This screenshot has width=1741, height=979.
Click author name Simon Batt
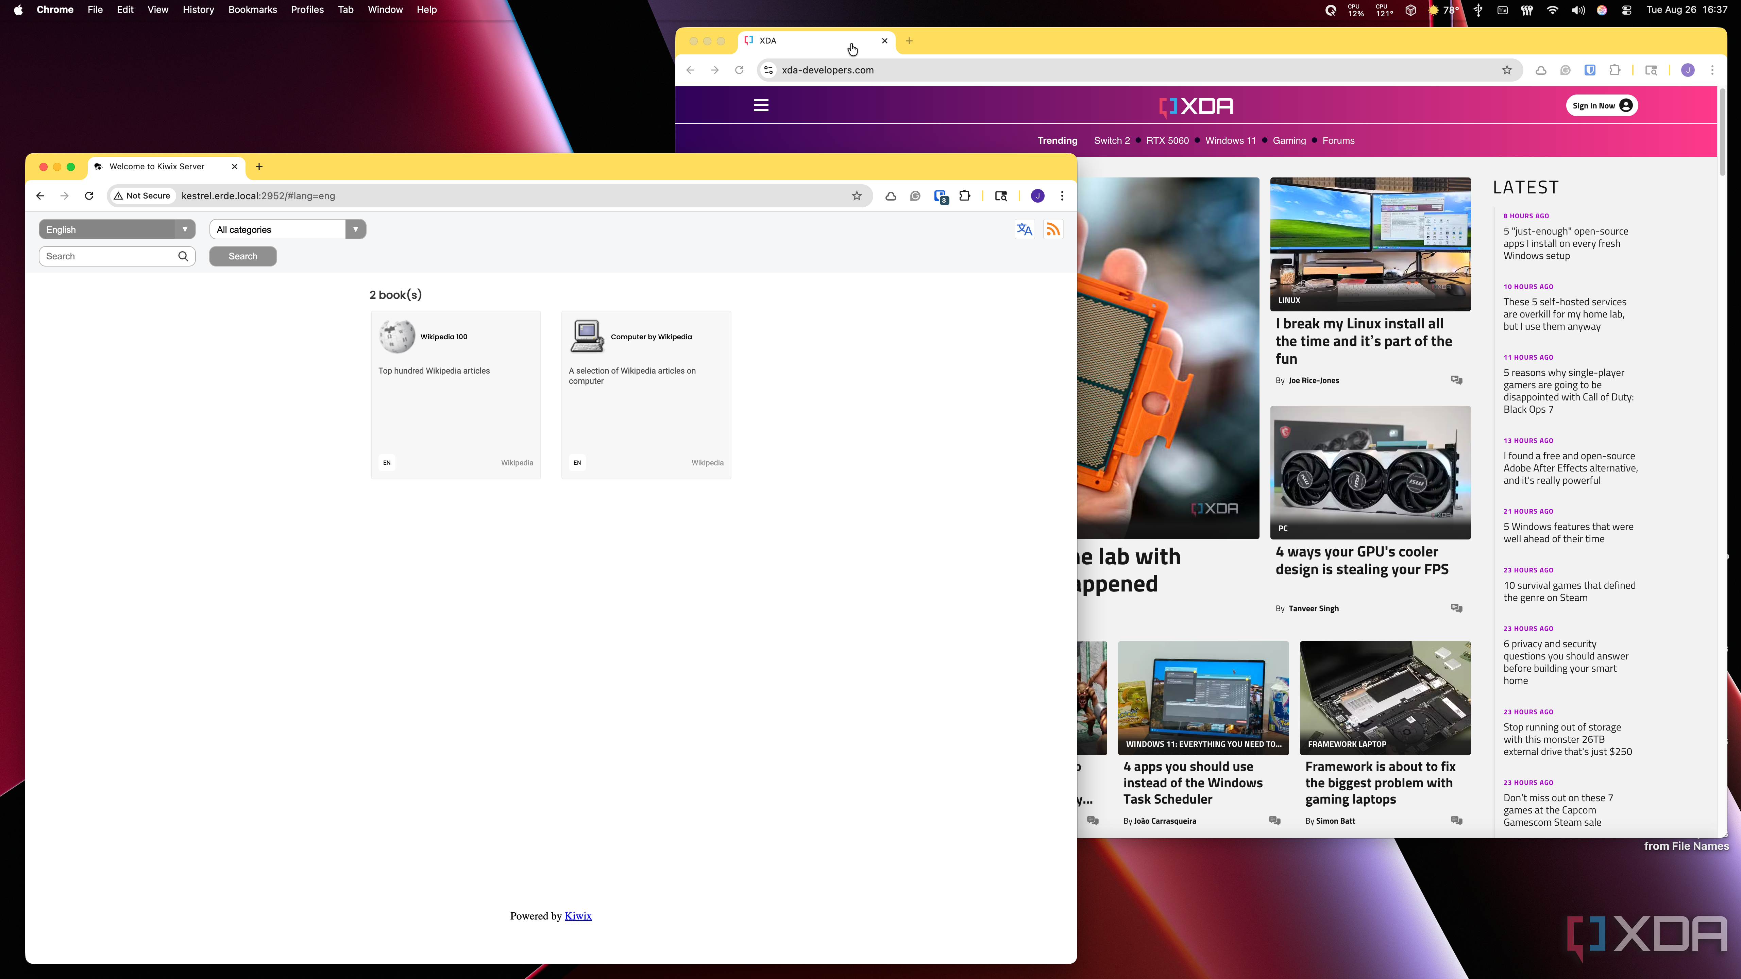(x=1335, y=821)
